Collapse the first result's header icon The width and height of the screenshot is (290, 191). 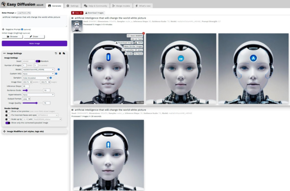coord(73,18)
